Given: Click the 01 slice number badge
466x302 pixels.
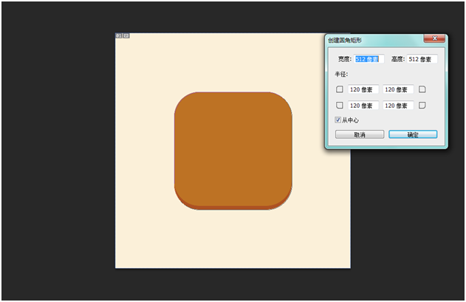Looking at the screenshot, I should tap(119, 35).
